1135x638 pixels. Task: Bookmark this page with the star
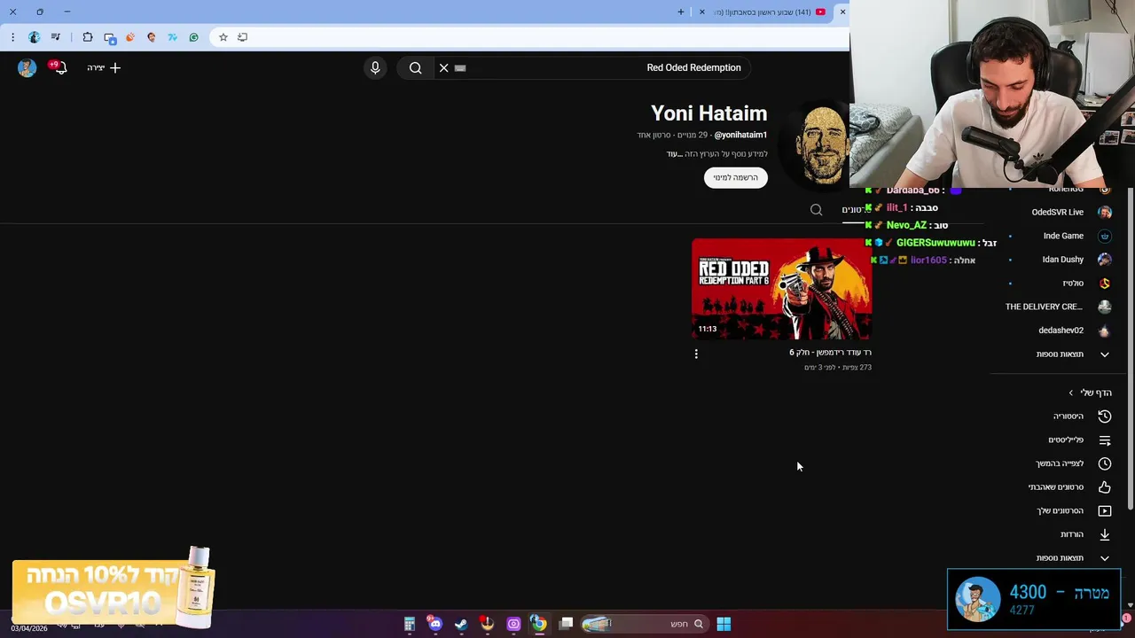coord(223,37)
